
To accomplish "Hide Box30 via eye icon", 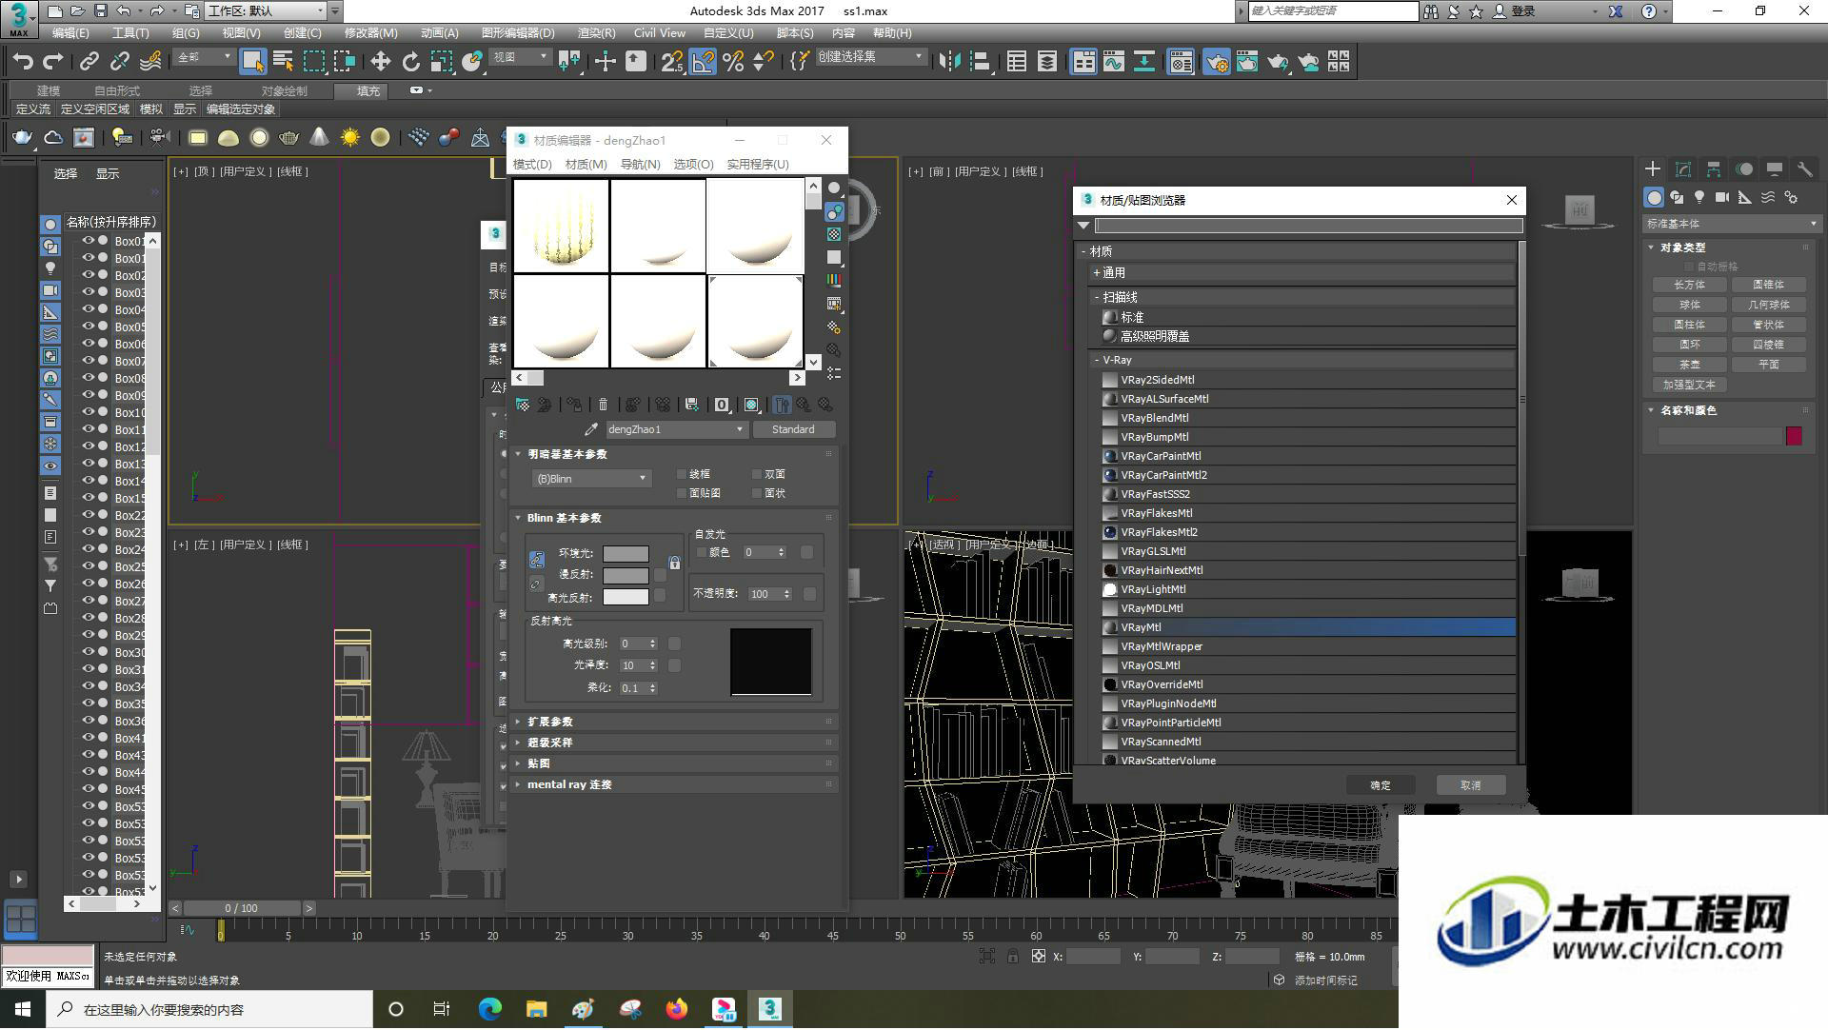I will coord(89,652).
